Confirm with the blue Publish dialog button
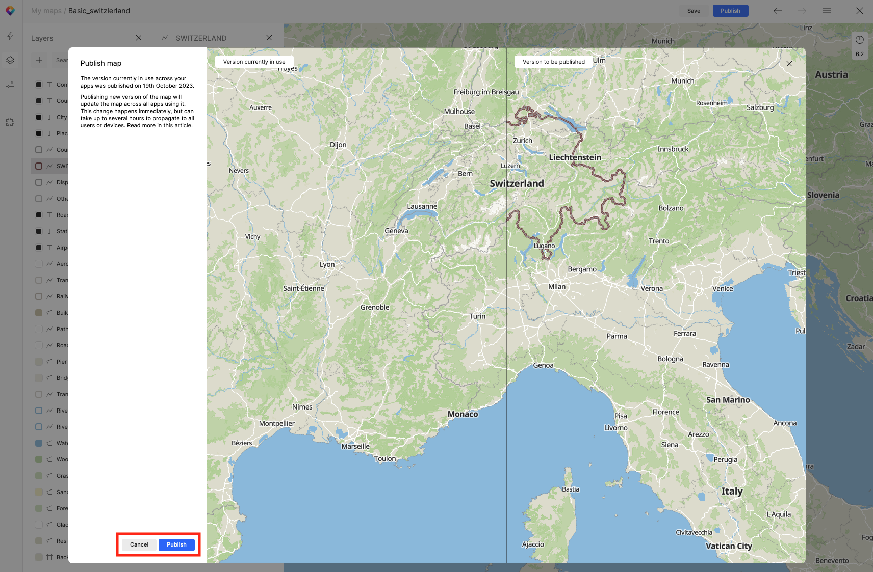This screenshot has height=572, width=873. pos(176,544)
